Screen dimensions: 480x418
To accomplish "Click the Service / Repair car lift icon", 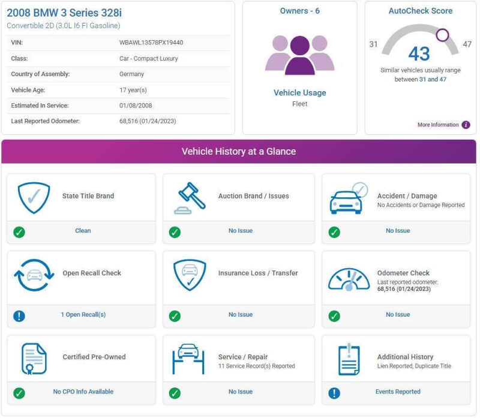I will [190, 359].
